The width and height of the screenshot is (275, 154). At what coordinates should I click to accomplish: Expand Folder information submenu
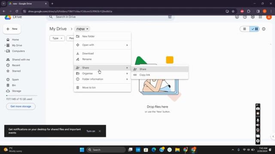click(102, 79)
